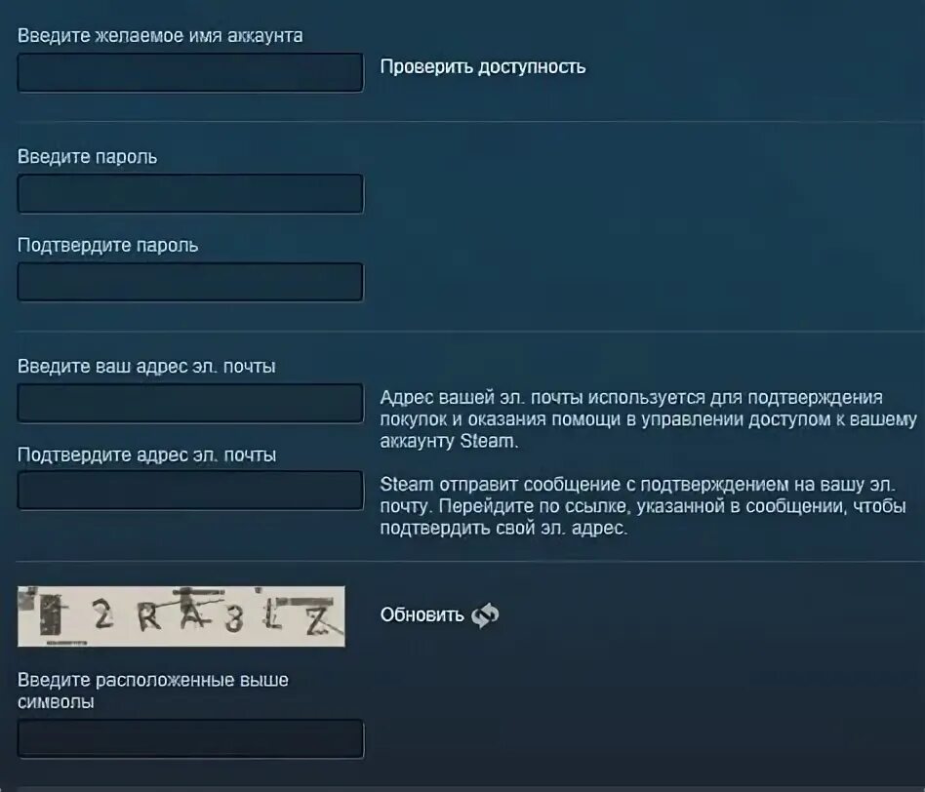The width and height of the screenshot is (925, 792).
Task: Click the Подтвердите адрес эл. почты label
Action: point(147,455)
